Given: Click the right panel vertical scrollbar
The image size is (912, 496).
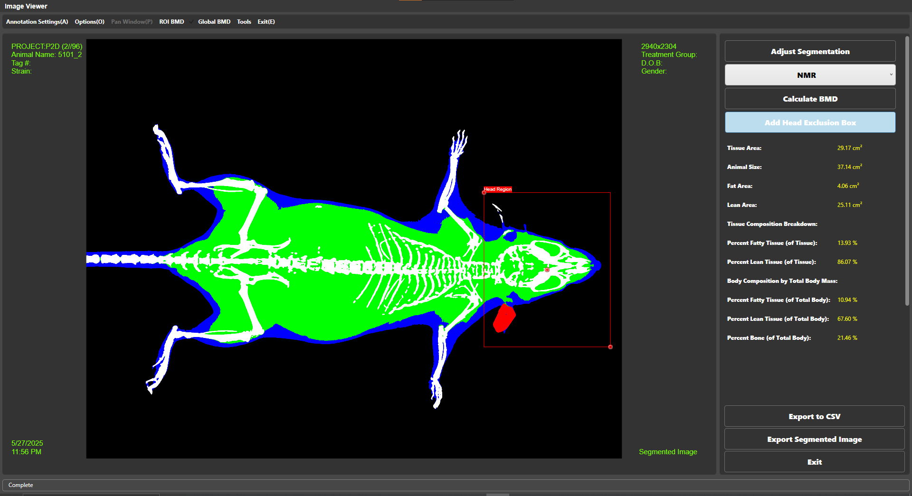Looking at the screenshot, I should [x=907, y=171].
